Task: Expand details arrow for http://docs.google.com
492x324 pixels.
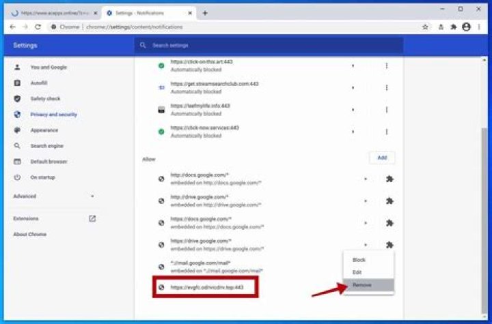Action: tap(366, 179)
